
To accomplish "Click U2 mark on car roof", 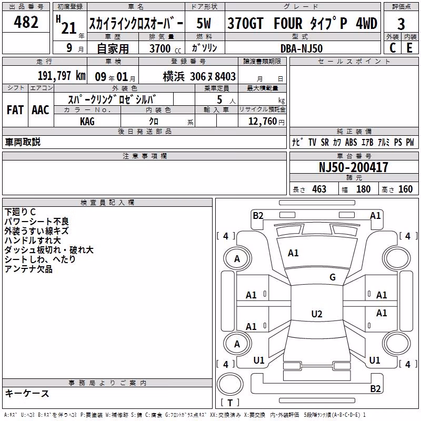I will pyautogui.click(x=317, y=314).
